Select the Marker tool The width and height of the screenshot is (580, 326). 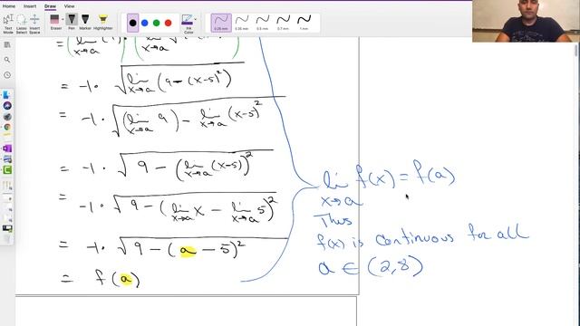coord(85,22)
